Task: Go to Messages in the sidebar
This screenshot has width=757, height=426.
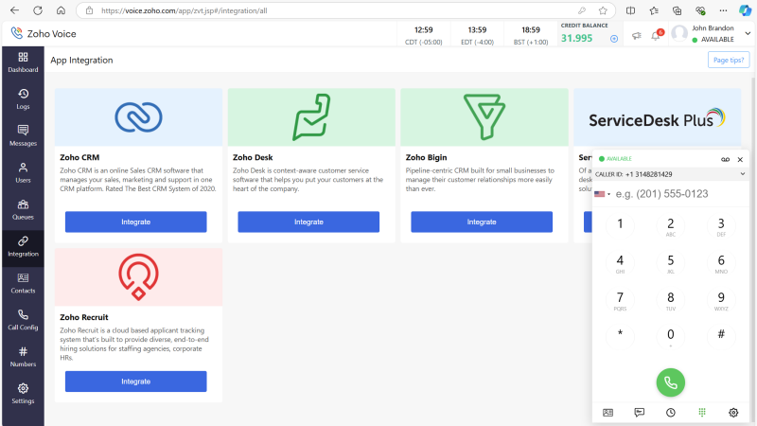Action: pos(23,135)
